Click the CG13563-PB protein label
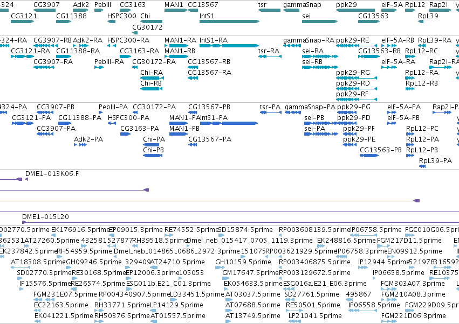Viewport: 459px width, 324px height. coord(381,150)
